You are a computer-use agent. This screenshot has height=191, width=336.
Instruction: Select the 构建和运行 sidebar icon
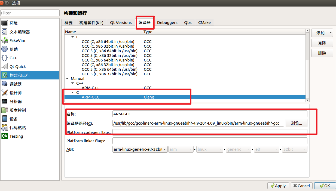coord(5,75)
